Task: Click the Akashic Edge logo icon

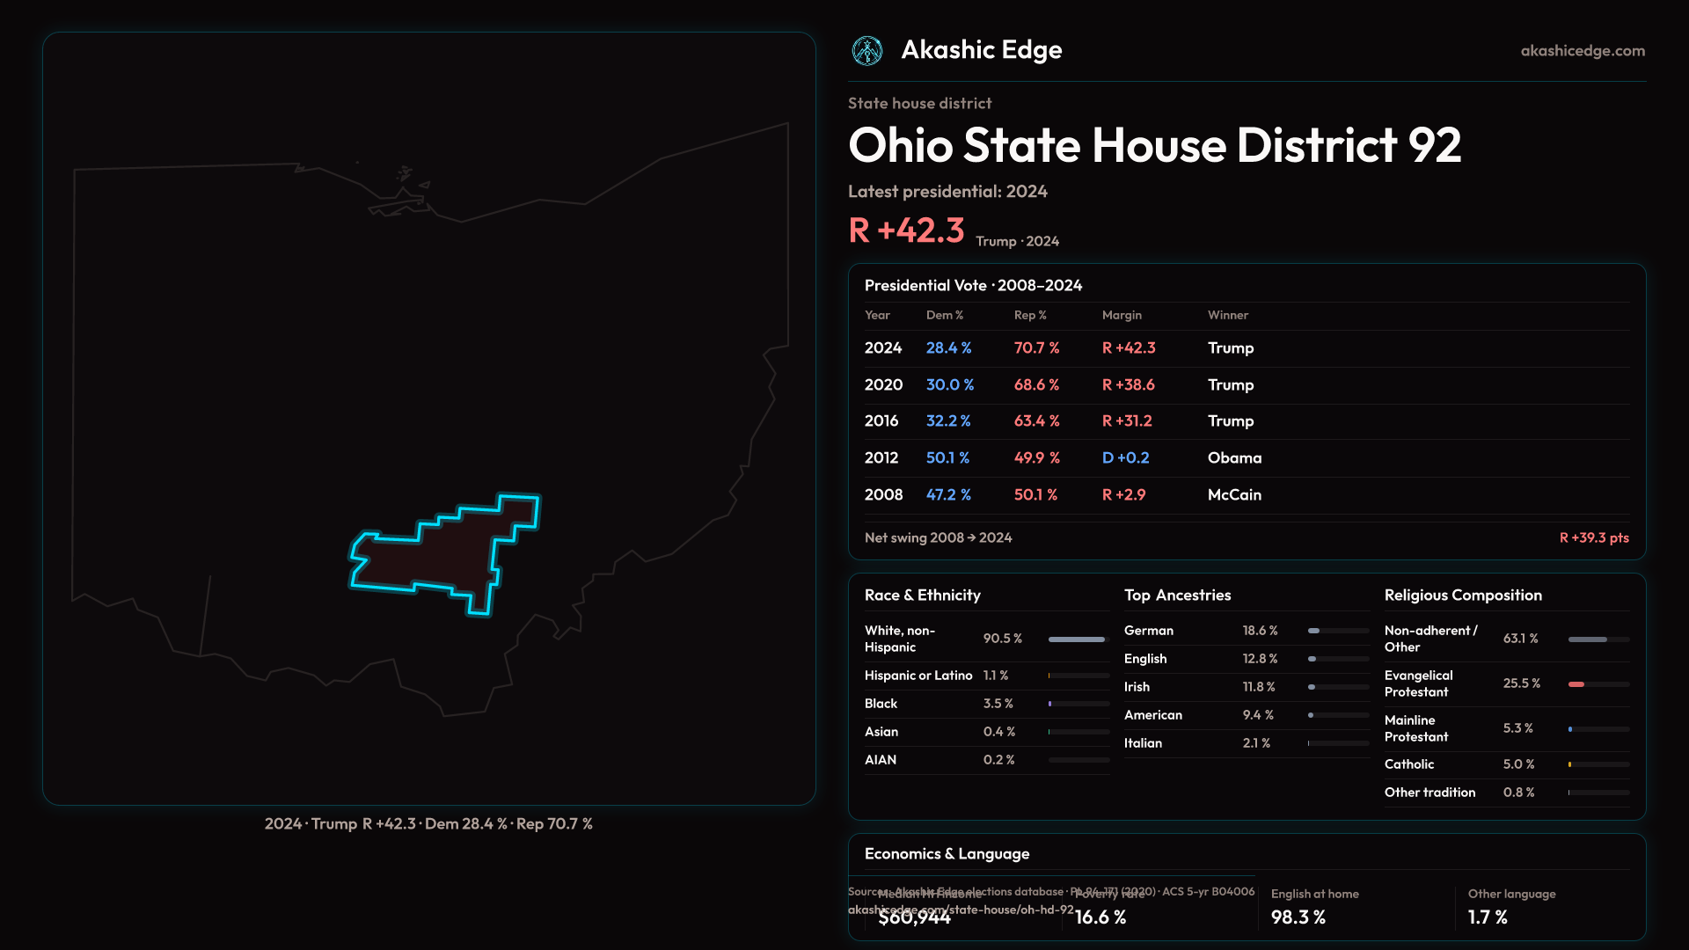Action: (x=866, y=51)
